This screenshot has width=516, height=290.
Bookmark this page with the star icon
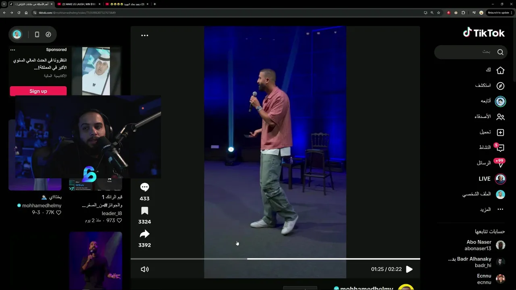click(439, 12)
